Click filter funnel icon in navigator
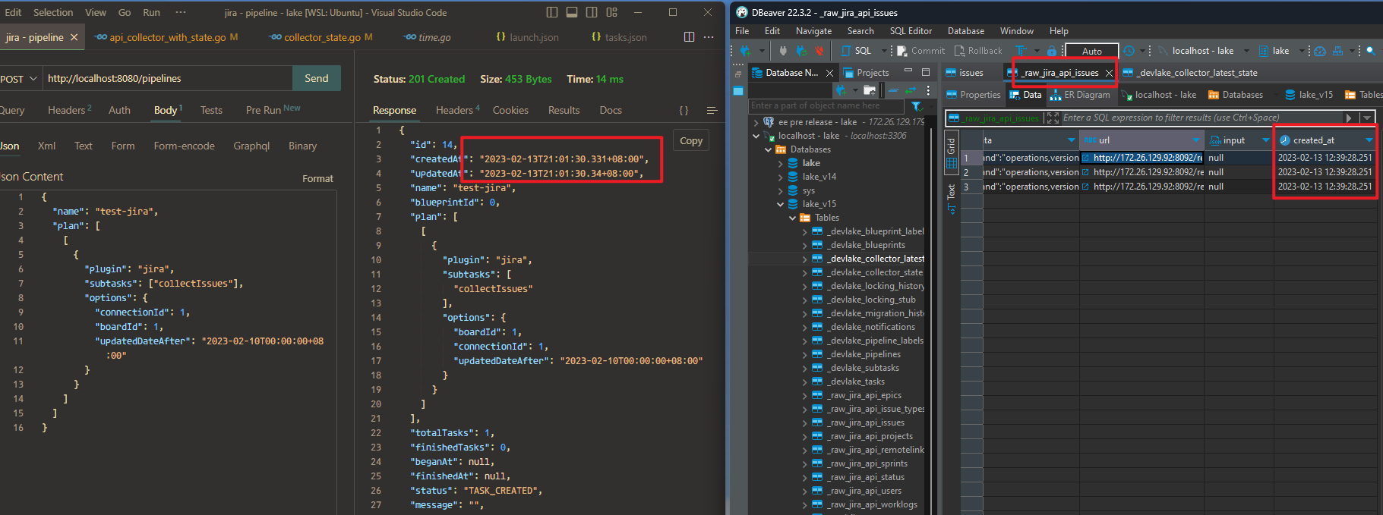Screen dimensions: 1383x515 [917, 106]
